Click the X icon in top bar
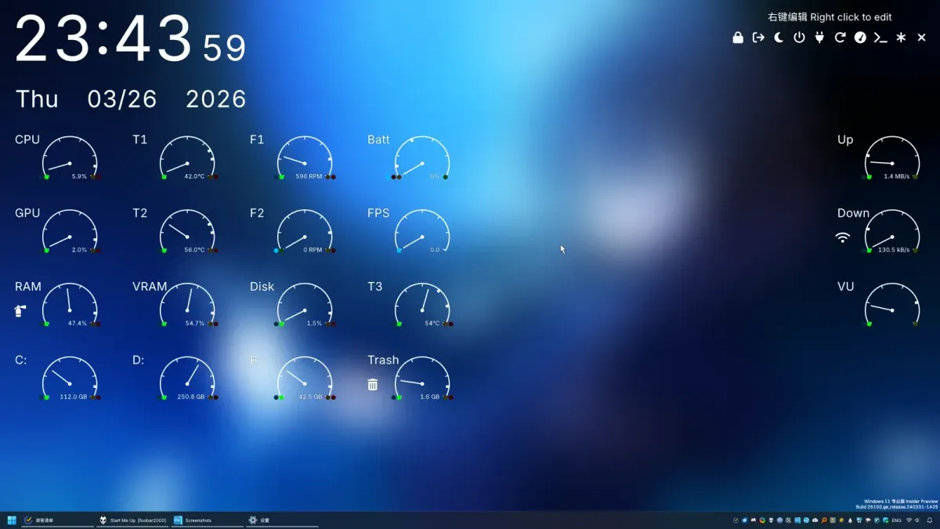 pyautogui.click(x=921, y=38)
